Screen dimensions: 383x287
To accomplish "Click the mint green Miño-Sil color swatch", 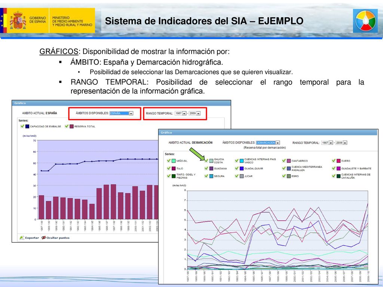I will pos(174,161).
